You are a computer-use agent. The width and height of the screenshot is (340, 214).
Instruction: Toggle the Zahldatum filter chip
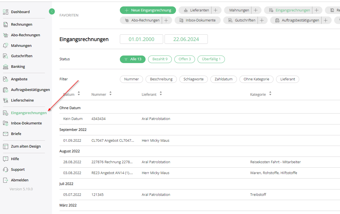(224, 79)
